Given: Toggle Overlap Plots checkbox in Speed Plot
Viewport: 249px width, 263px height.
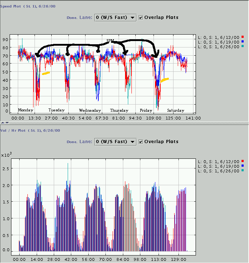Looking at the screenshot, I should pos(141,17).
